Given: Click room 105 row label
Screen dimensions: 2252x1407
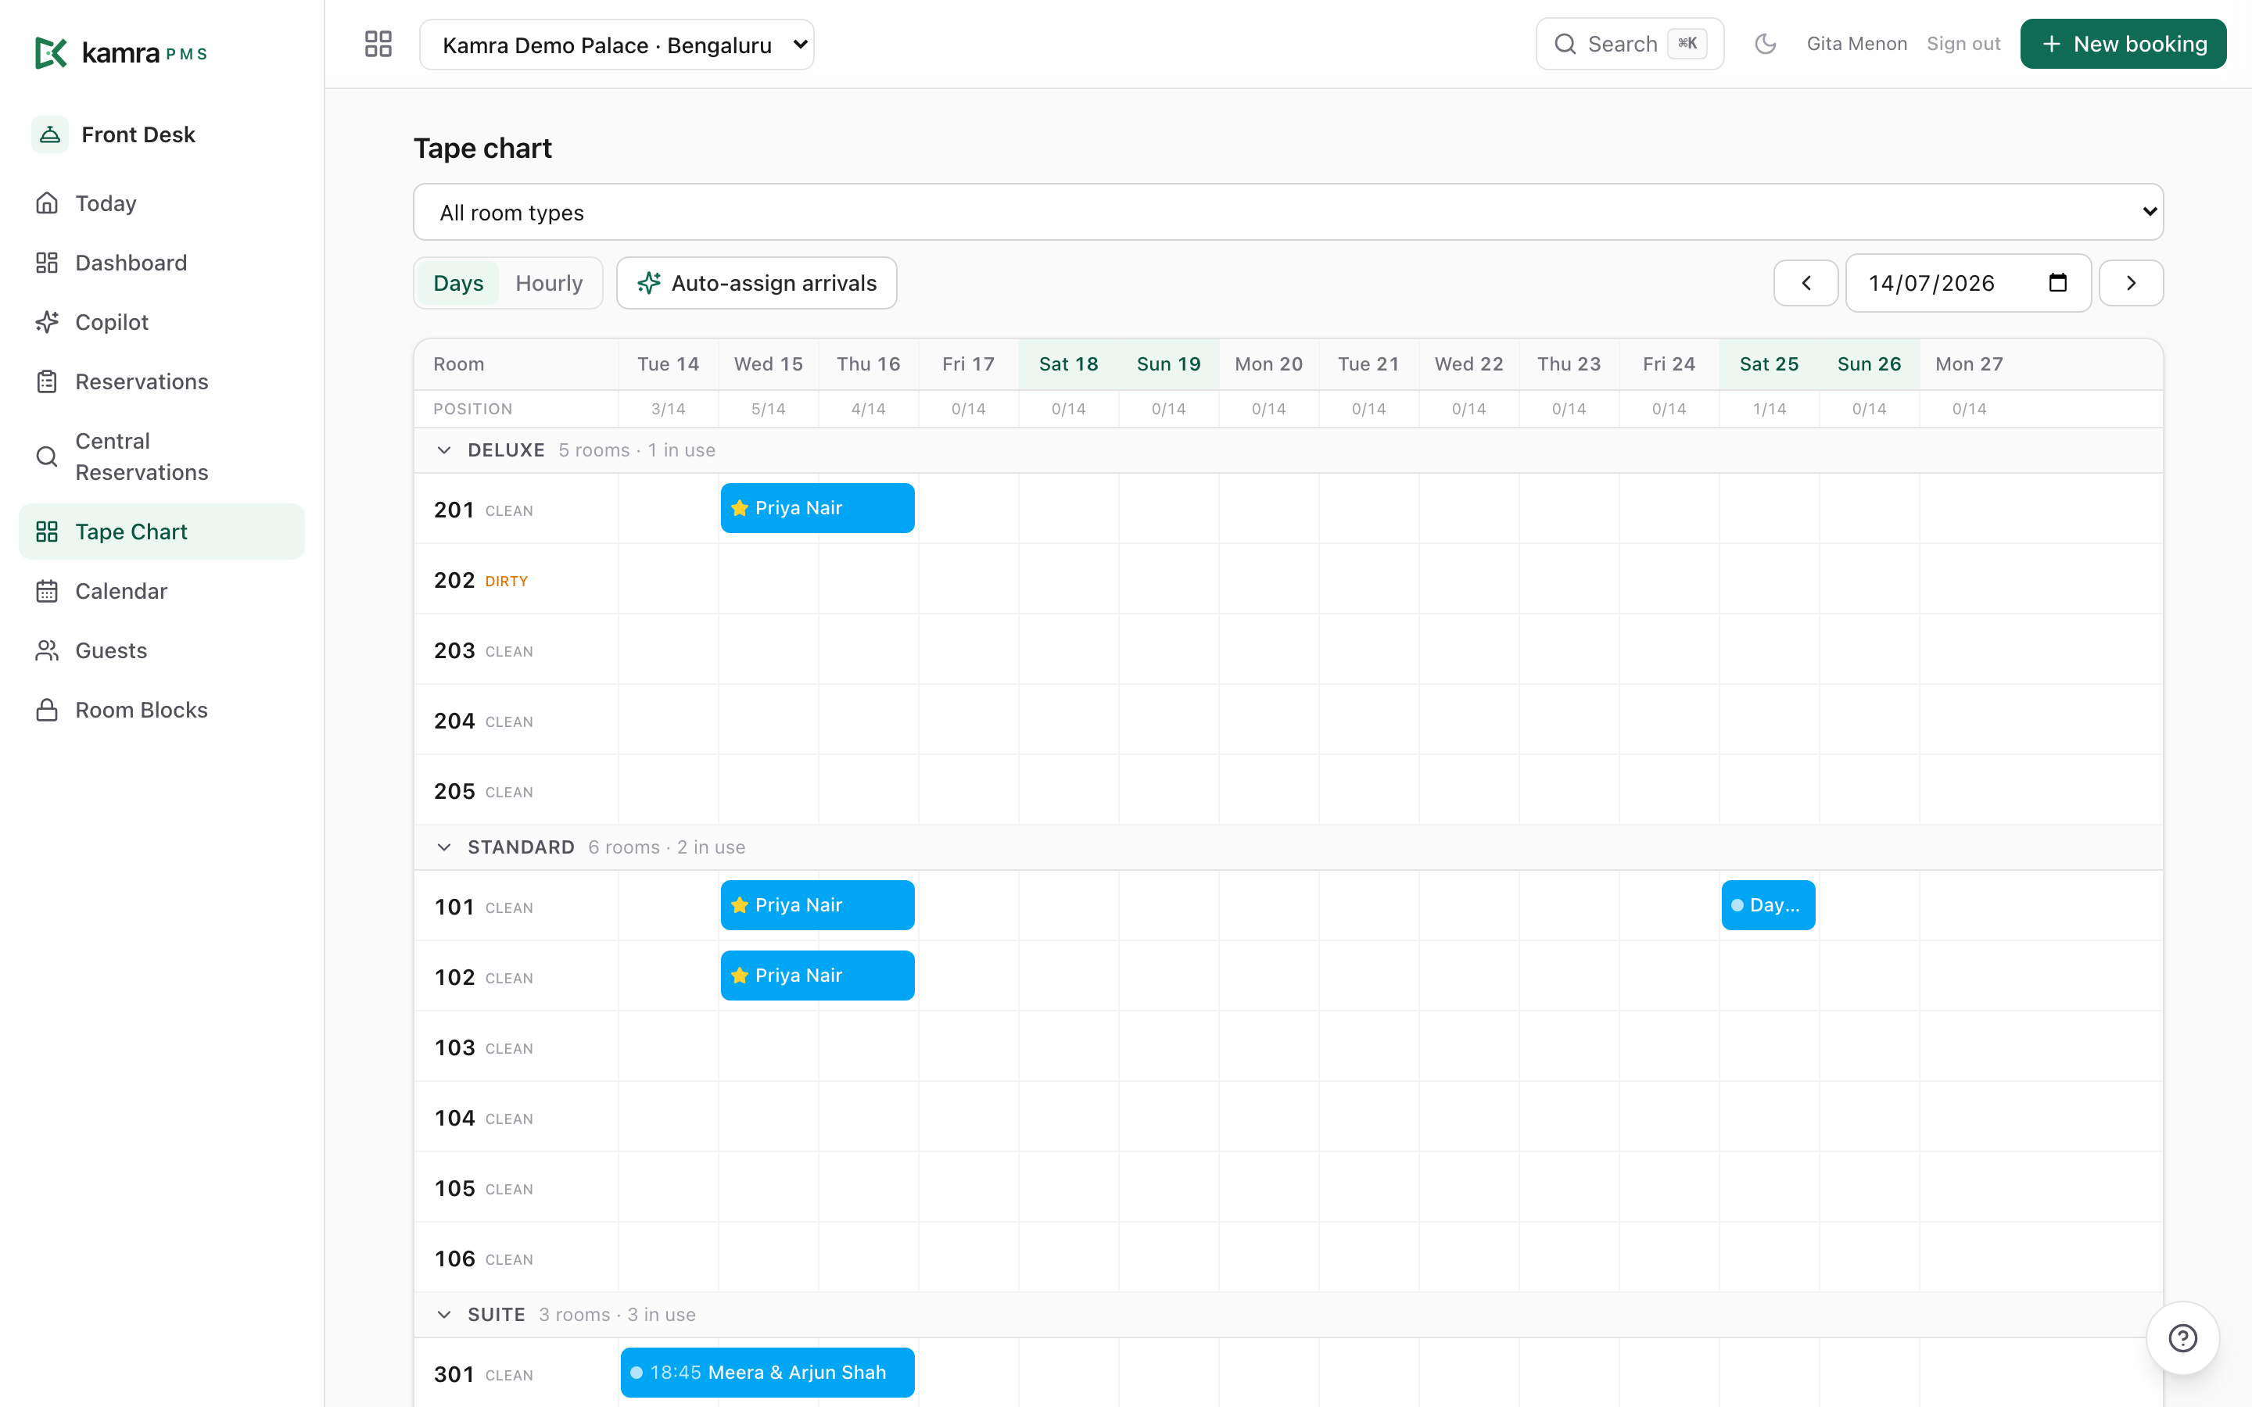Looking at the screenshot, I should click(483, 1189).
